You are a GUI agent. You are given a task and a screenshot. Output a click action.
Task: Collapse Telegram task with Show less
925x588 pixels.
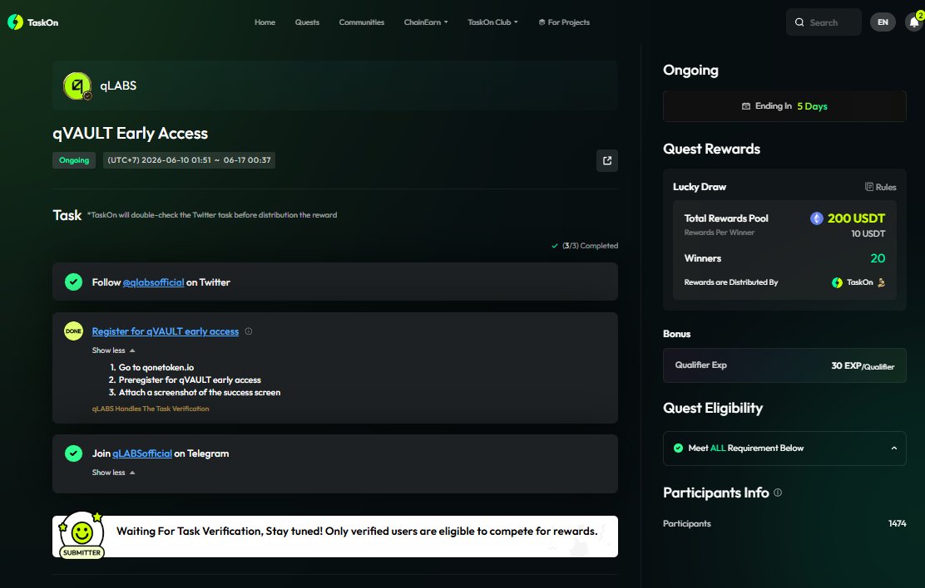[114, 473]
